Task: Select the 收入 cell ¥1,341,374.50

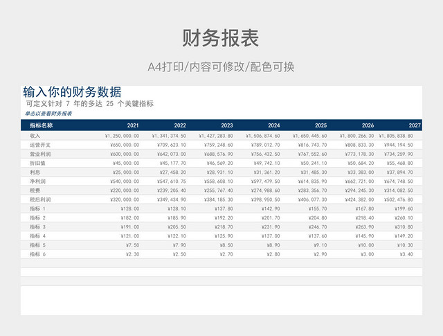Action: pos(169,136)
